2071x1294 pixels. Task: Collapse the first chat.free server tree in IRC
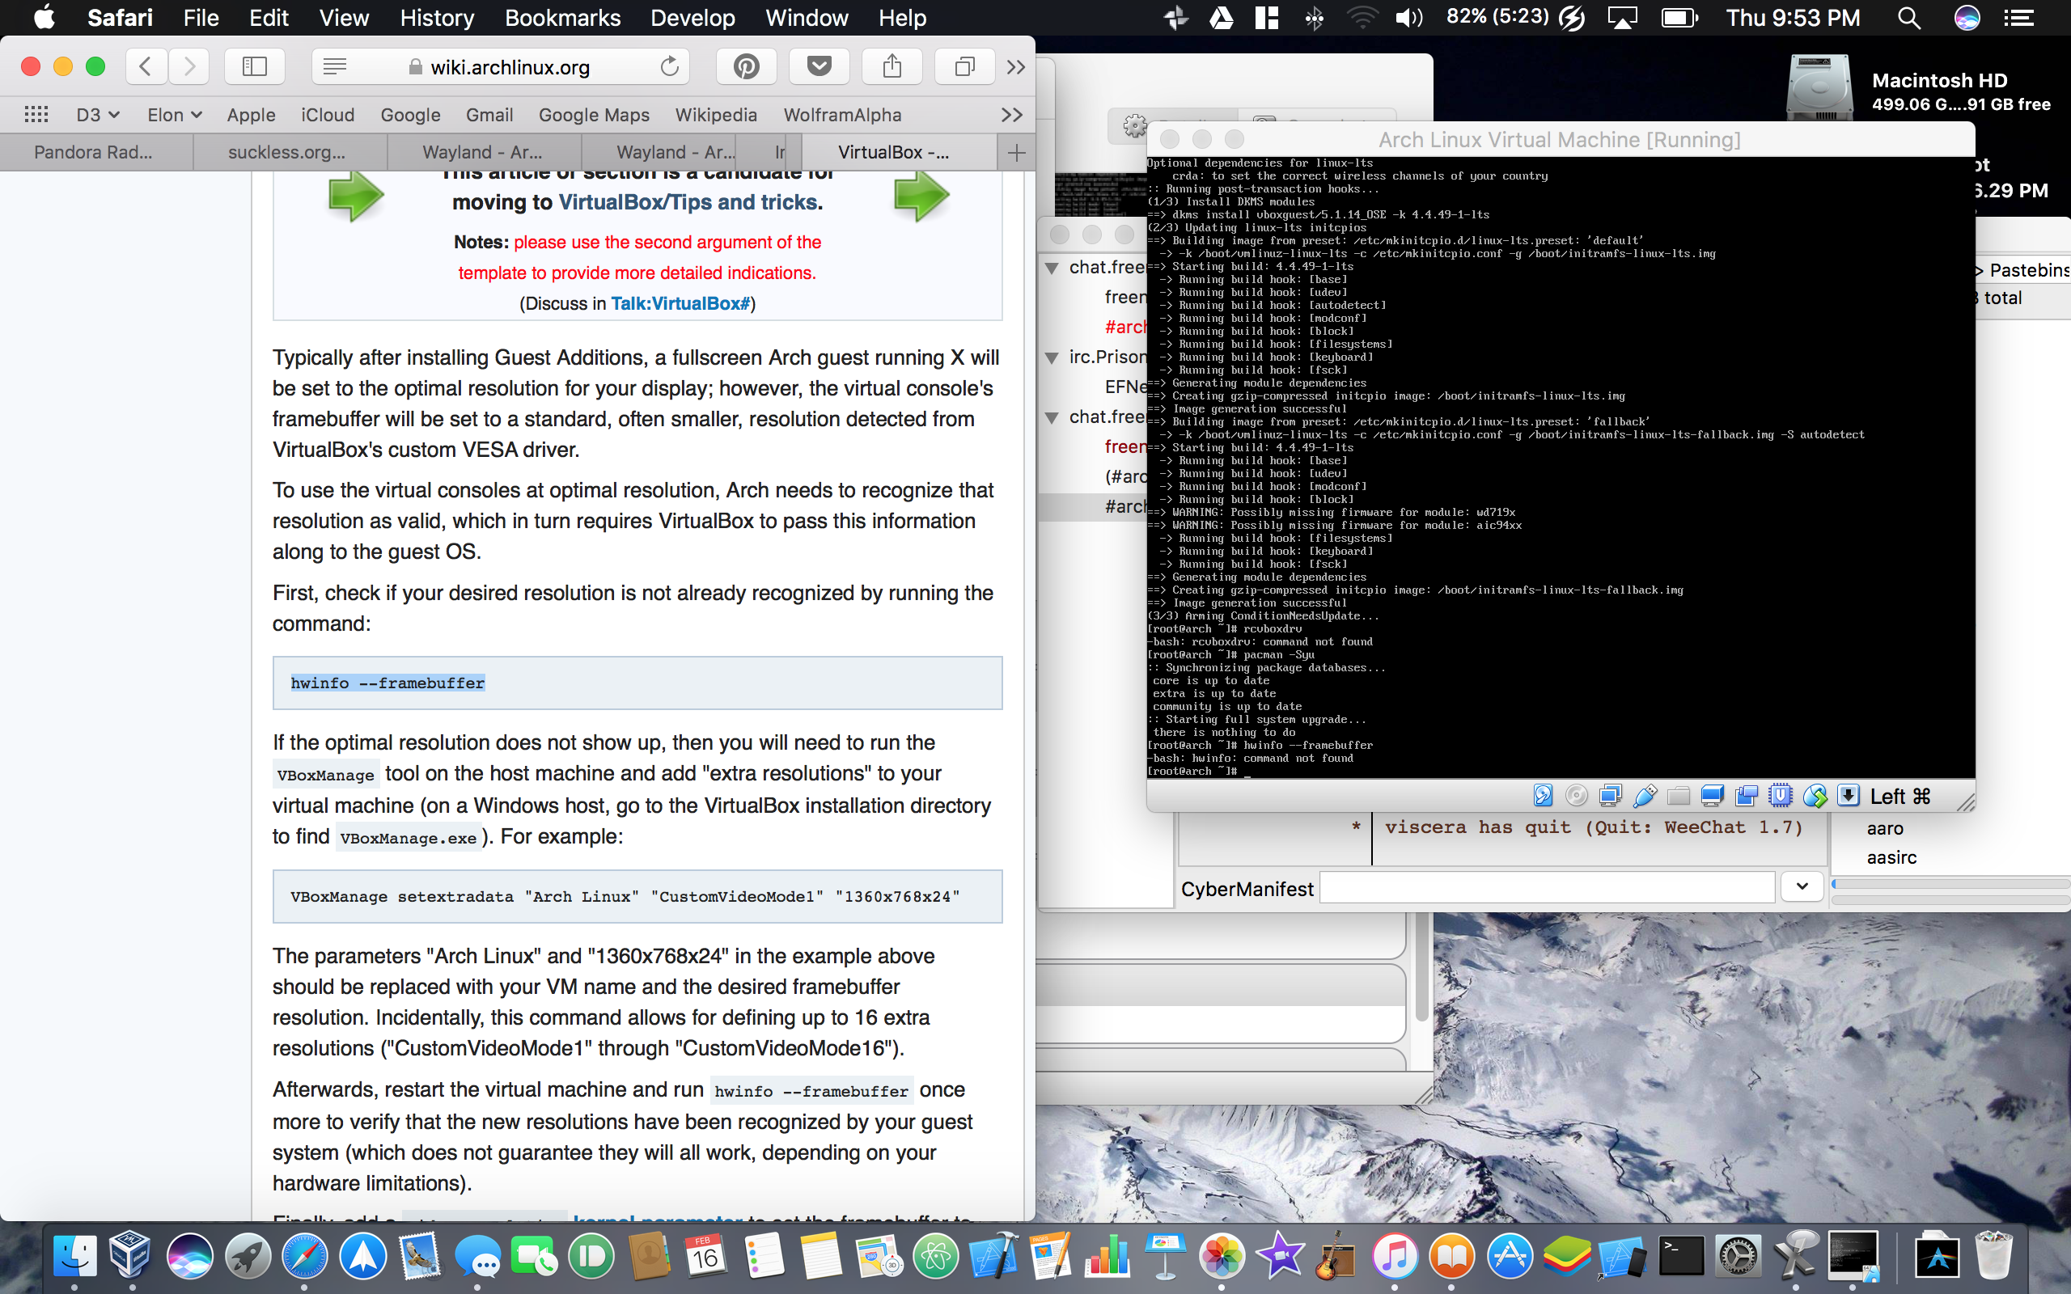[1052, 268]
